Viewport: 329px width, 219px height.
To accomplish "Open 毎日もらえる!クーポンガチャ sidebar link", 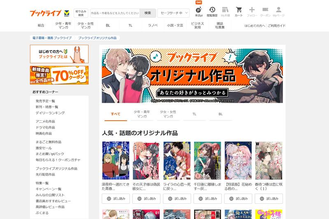I will click(x=58, y=160).
